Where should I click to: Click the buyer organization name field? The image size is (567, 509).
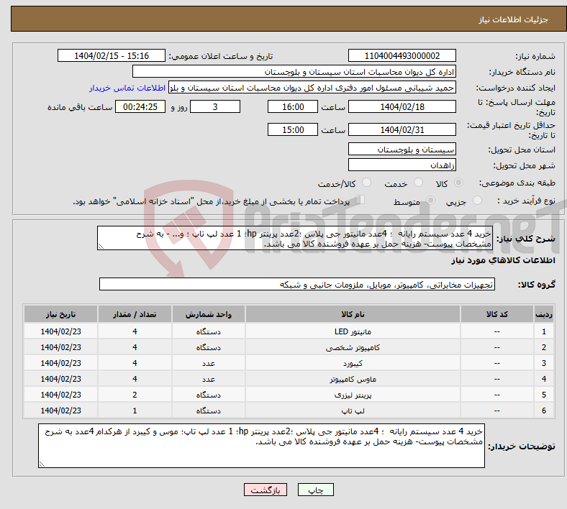(x=294, y=71)
